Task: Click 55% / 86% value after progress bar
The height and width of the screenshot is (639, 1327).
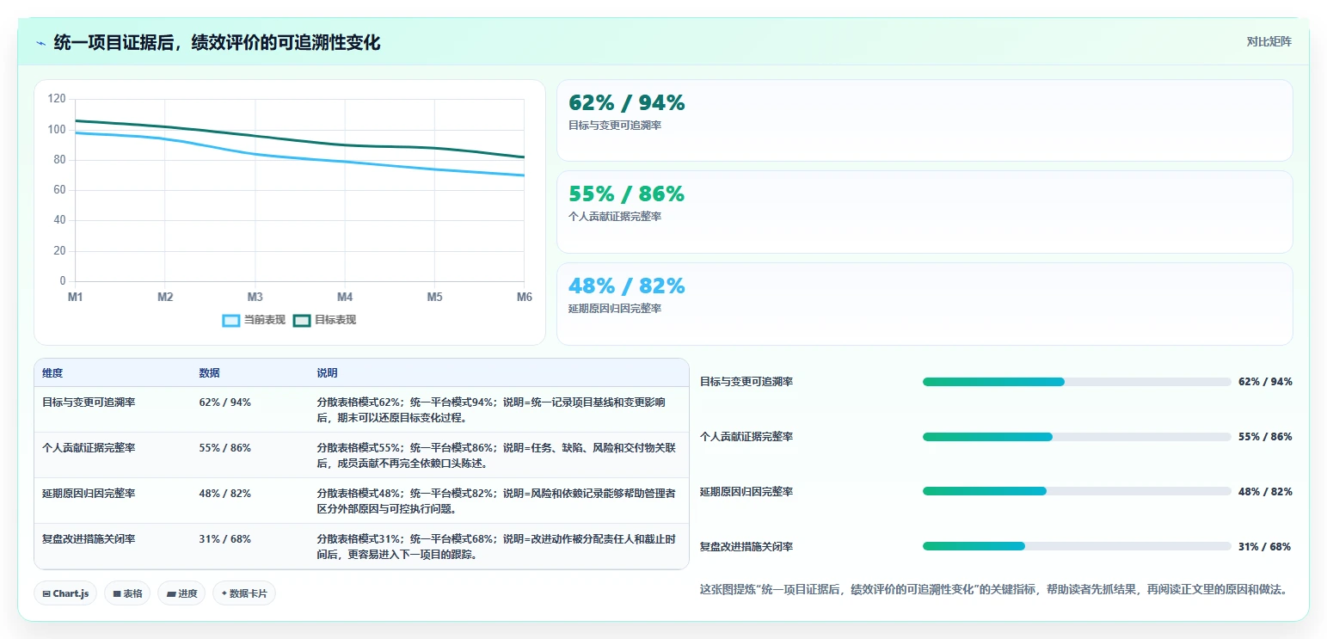Action: pyautogui.click(x=1265, y=437)
